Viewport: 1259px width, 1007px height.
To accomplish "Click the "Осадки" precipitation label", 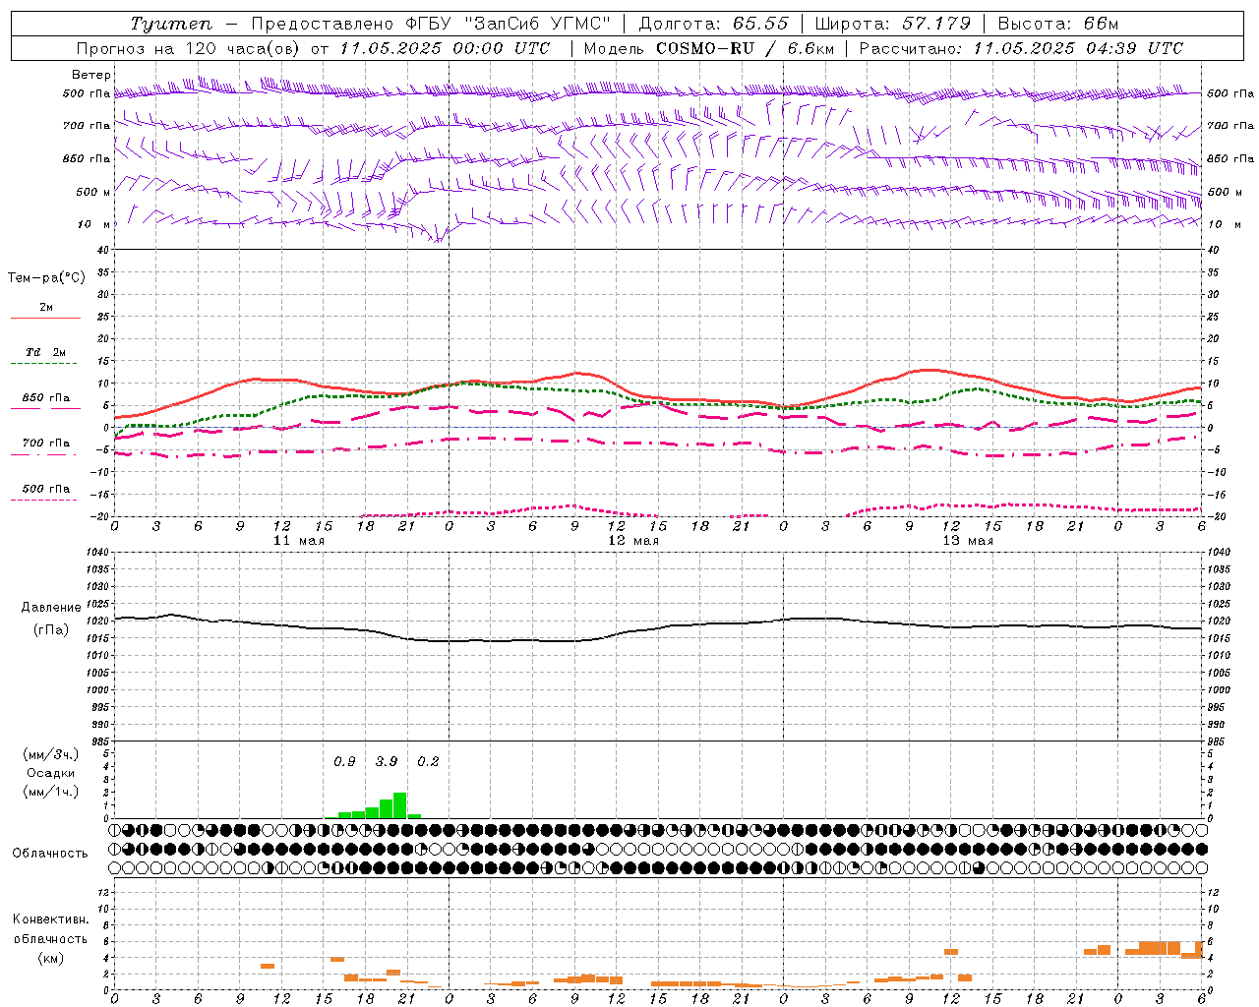I will [x=51, y=773].
